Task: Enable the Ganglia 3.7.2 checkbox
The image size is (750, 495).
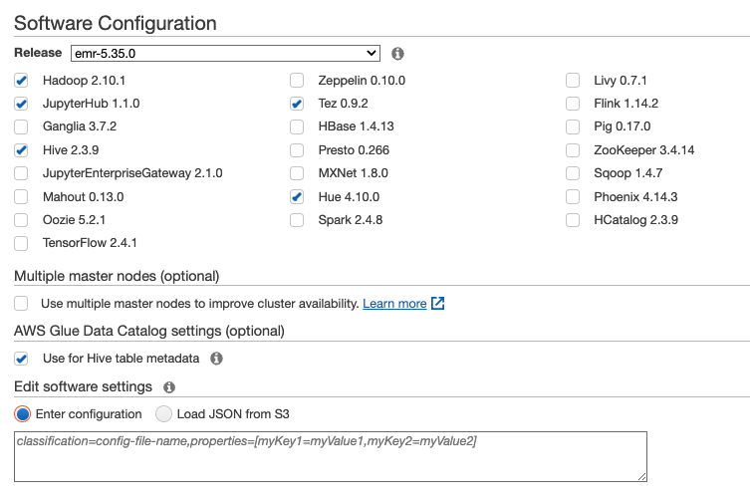Action: [21, 126]
